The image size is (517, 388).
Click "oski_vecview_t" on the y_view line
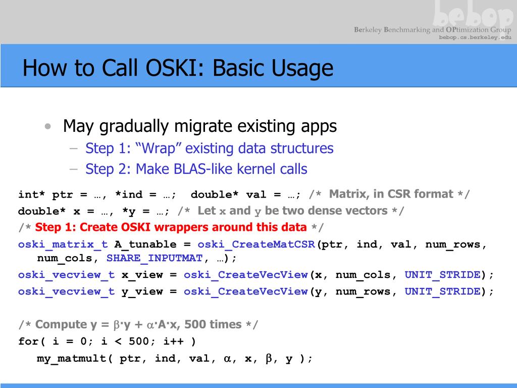pos(67,292)
